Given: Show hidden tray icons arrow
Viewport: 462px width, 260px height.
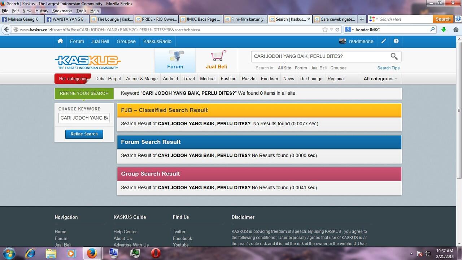Looking at the screenshot, I should [x=411, y=253].
